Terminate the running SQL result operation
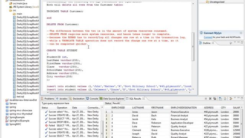 coord(206,99)
